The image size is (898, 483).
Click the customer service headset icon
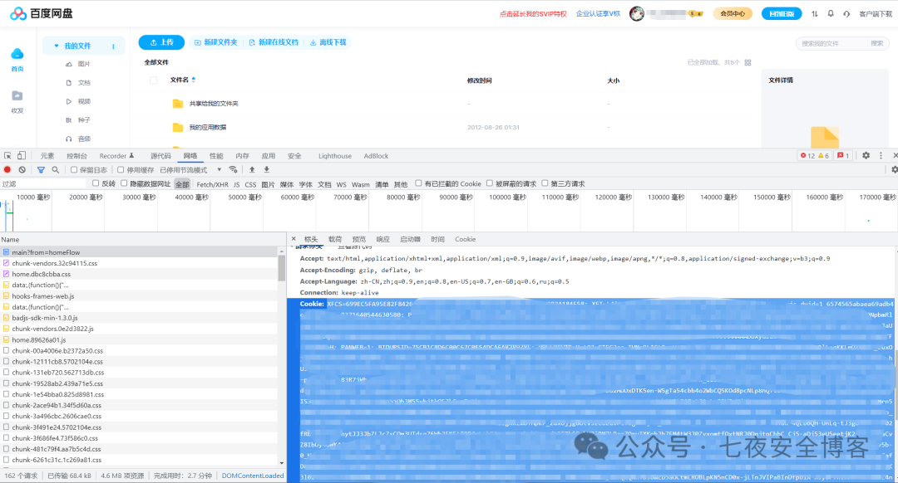click(846, 14)
